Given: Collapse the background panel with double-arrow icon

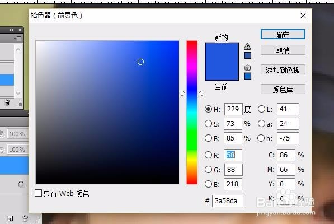Looking at the screenshot, I should point(12,30).
